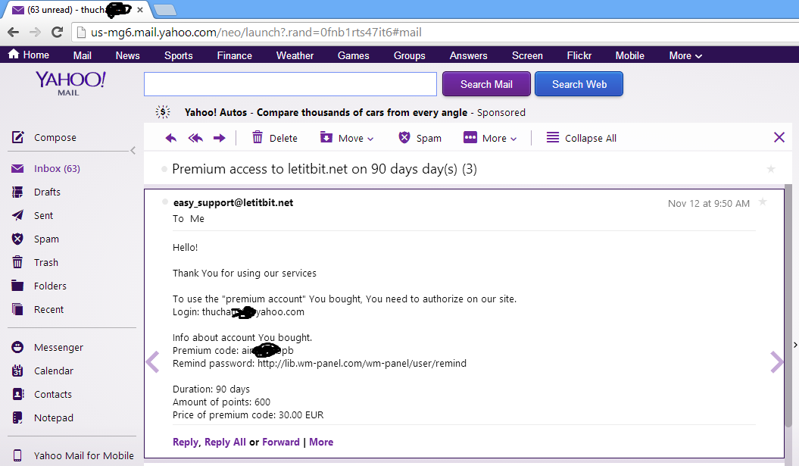This screenshot has width=799, height=466.
Task: Click inside the mail search input field
Action: click(x=290, y=84)
